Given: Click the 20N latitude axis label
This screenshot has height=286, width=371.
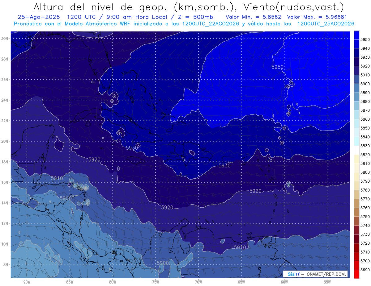Looking at the screenshot, I should click(5, 141).
